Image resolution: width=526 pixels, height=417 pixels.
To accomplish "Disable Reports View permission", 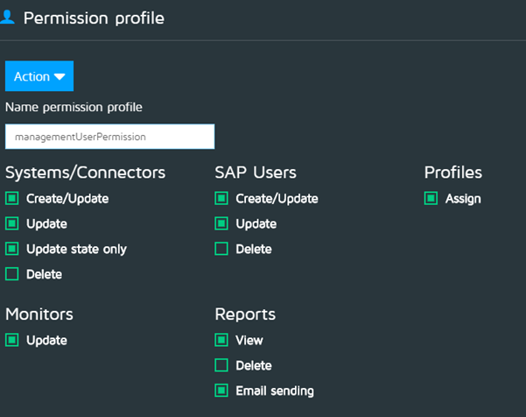I will click(221, 340).
